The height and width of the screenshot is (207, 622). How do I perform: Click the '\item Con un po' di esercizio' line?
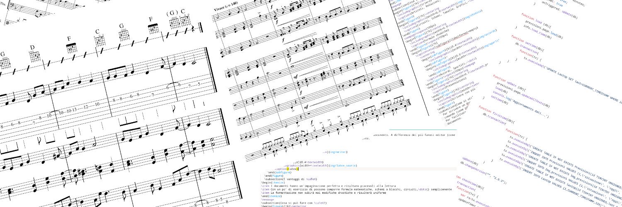[x=357, y=190]
